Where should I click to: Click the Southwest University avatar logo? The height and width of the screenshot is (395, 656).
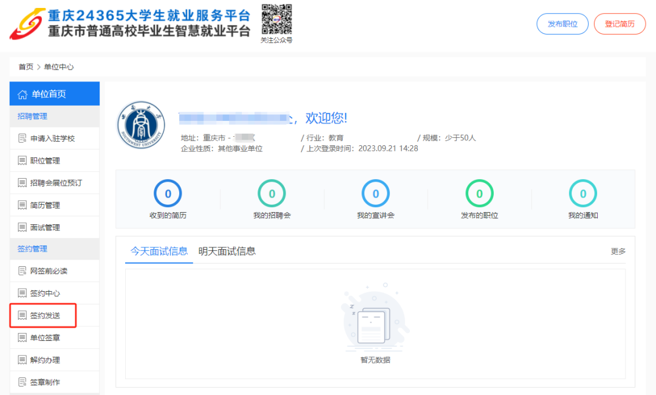click(141, 131)
